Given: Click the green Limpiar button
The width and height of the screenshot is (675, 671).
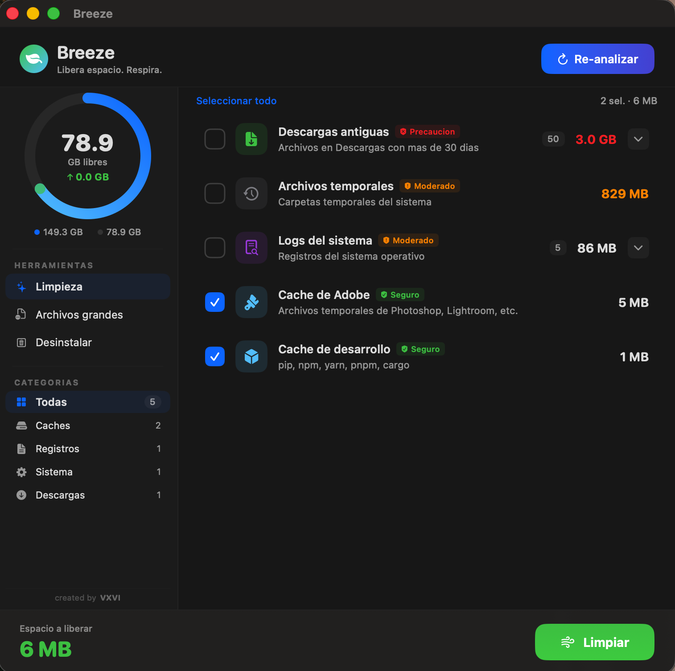Looking at the screenshot, I should click(x=595, y=642).
